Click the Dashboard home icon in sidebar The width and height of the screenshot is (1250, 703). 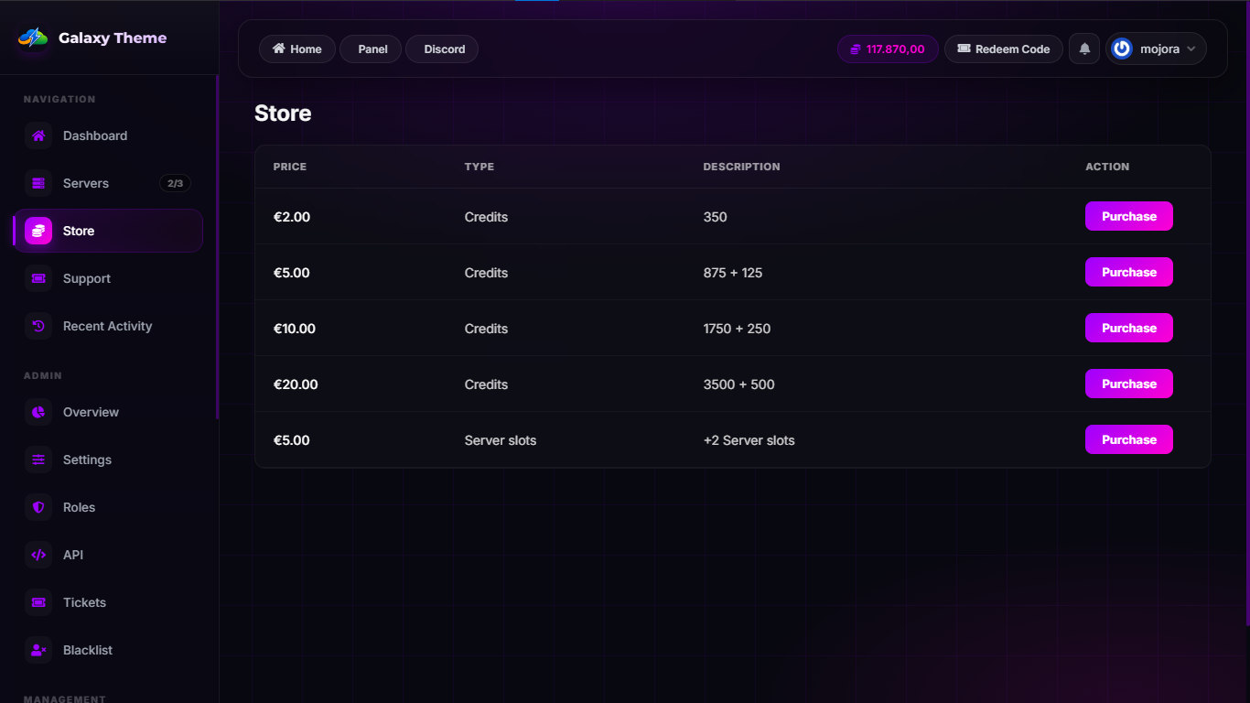[x=38, y=135]
